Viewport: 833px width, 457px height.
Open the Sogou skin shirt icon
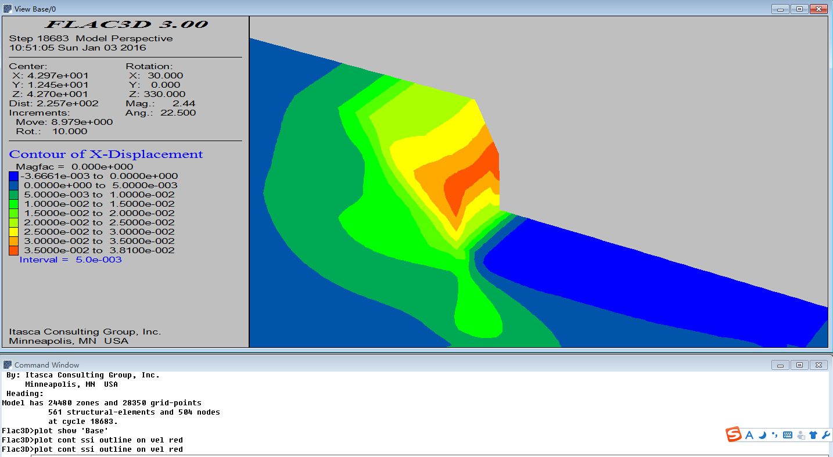coord(813,435)
